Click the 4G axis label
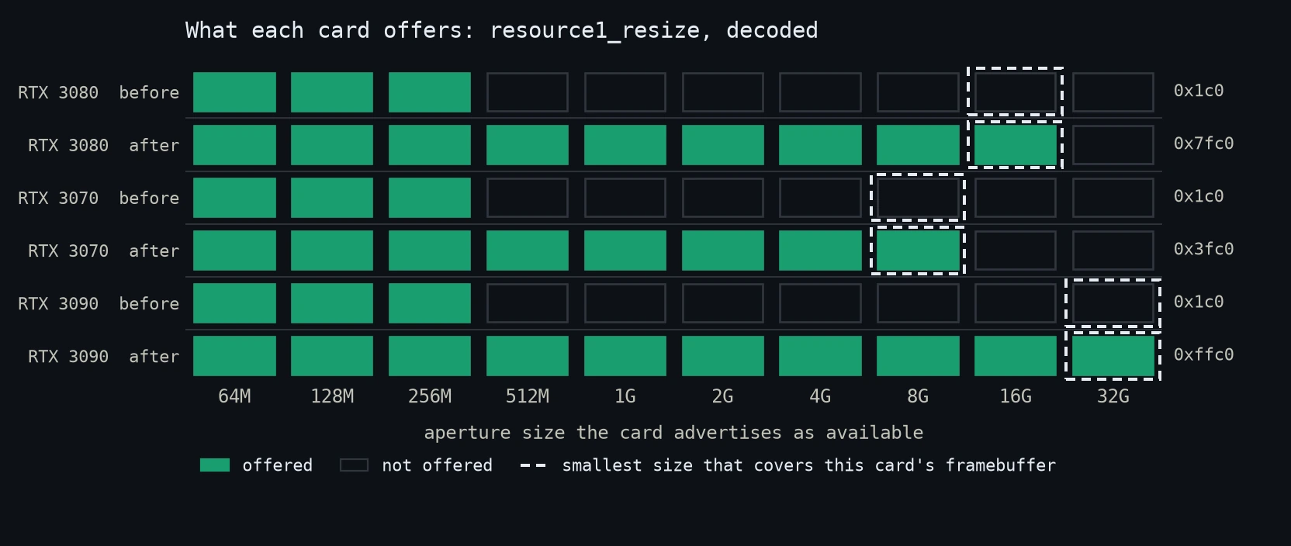The width and height of the screenshot is (1291, 546). (820, 396)
